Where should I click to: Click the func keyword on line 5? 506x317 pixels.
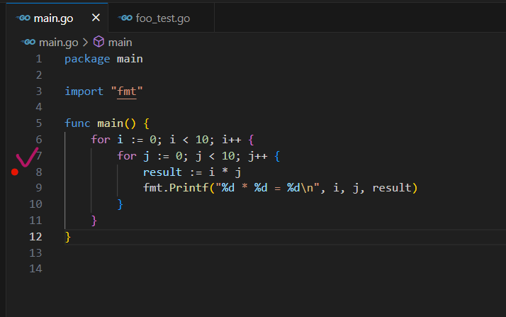(x=77, y=123)
